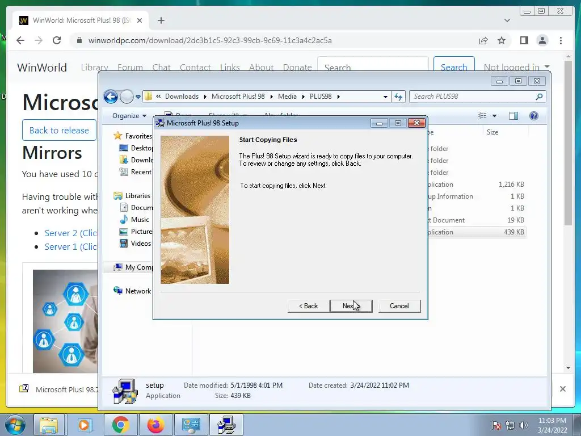This screenshot has height=436, width=581.
Task: Click Server 1 mirror link
Action: 71,247
